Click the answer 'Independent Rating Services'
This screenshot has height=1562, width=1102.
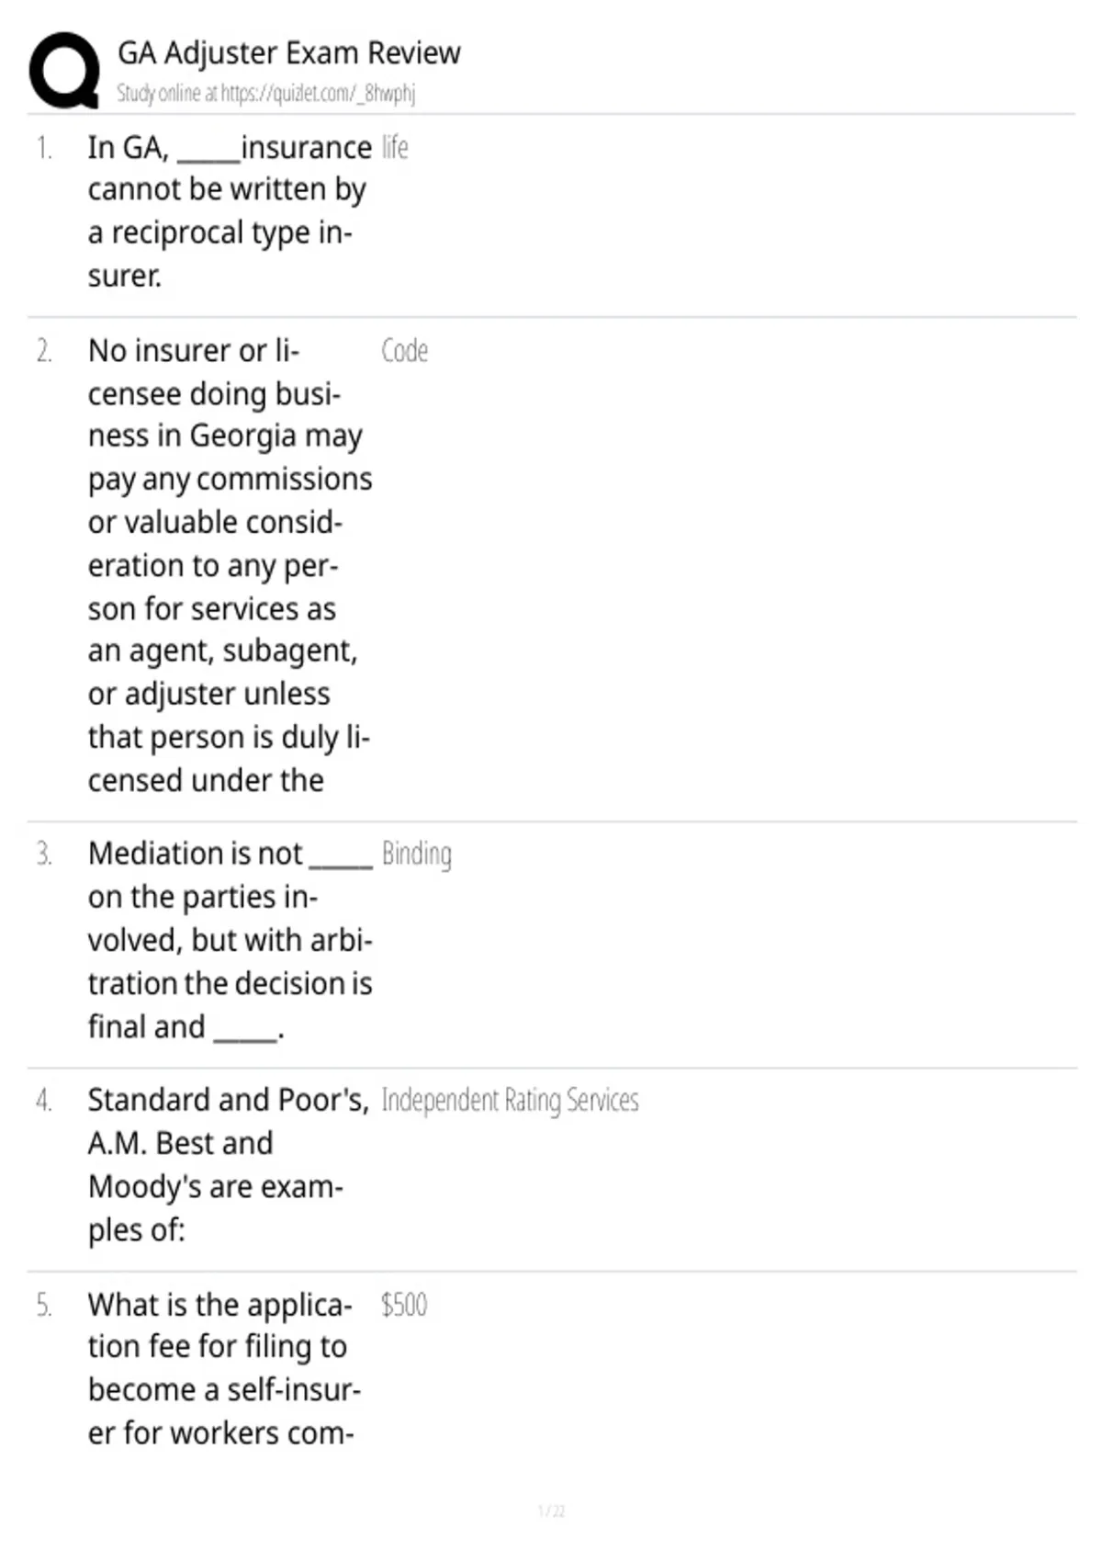pos(510,1101)
